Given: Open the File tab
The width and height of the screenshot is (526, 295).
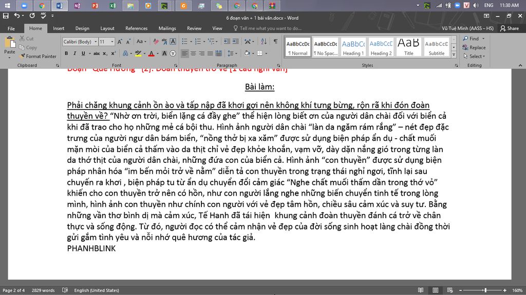Looking at the screenshot, I should [x=11, y=29].
